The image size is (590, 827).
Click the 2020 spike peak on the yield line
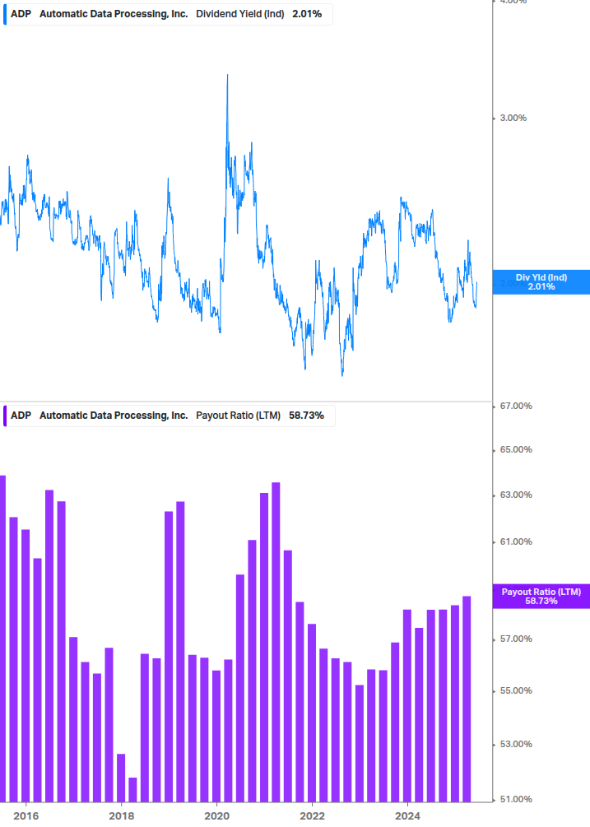point(228,77)
